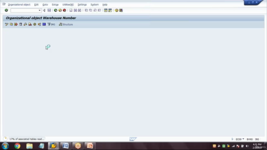The image size is (267, 150).
Task: Click the BVNS status bar field
Action: tap(249, 139)
